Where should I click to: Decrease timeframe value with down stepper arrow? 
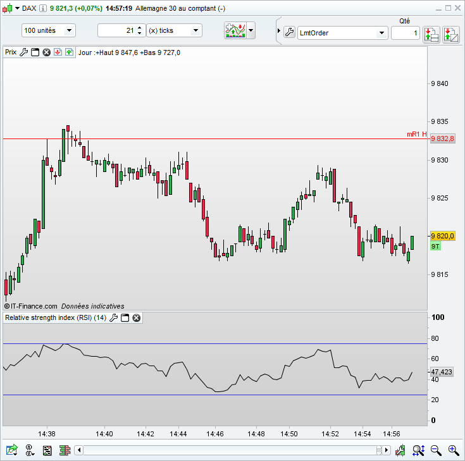140,34
